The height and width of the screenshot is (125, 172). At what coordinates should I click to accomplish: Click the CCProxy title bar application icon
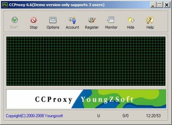coord(5,5)
